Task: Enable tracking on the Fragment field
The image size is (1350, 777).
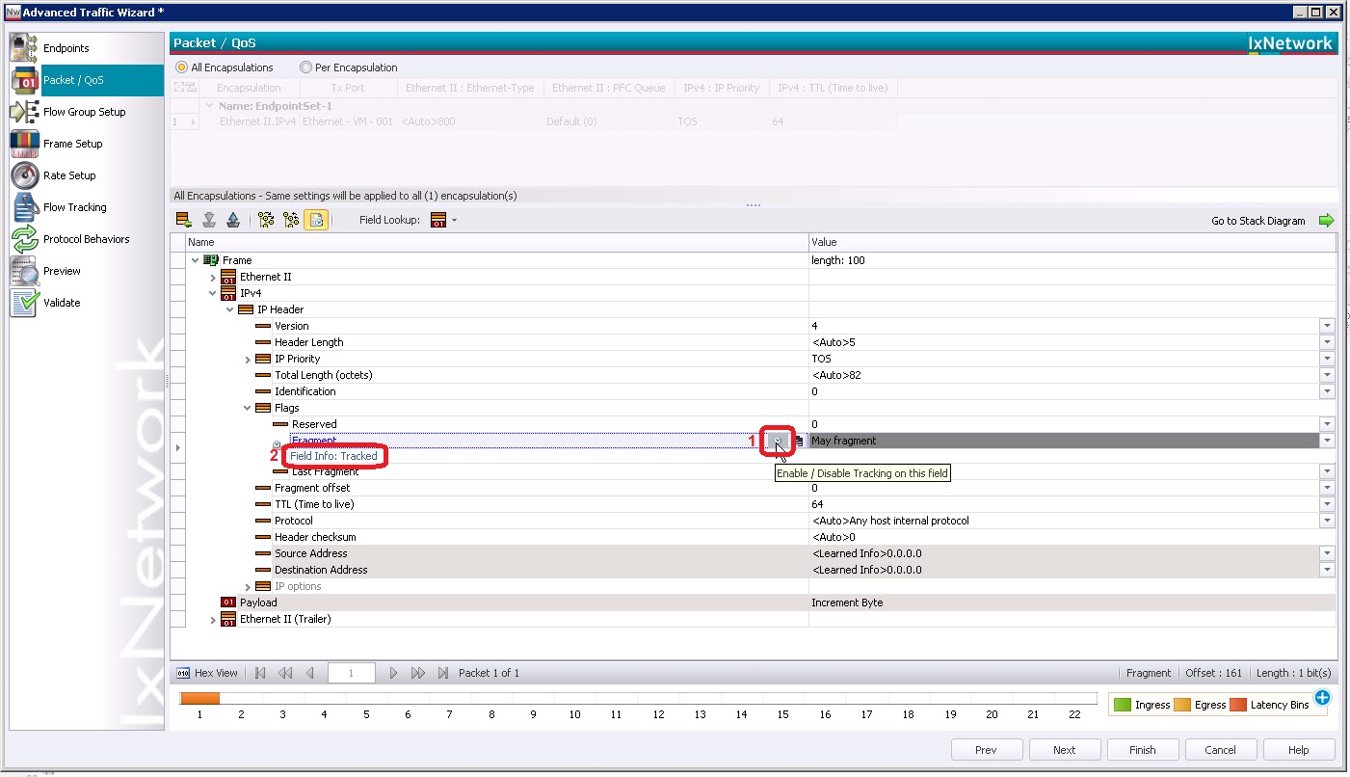Action: coord(777,441)
